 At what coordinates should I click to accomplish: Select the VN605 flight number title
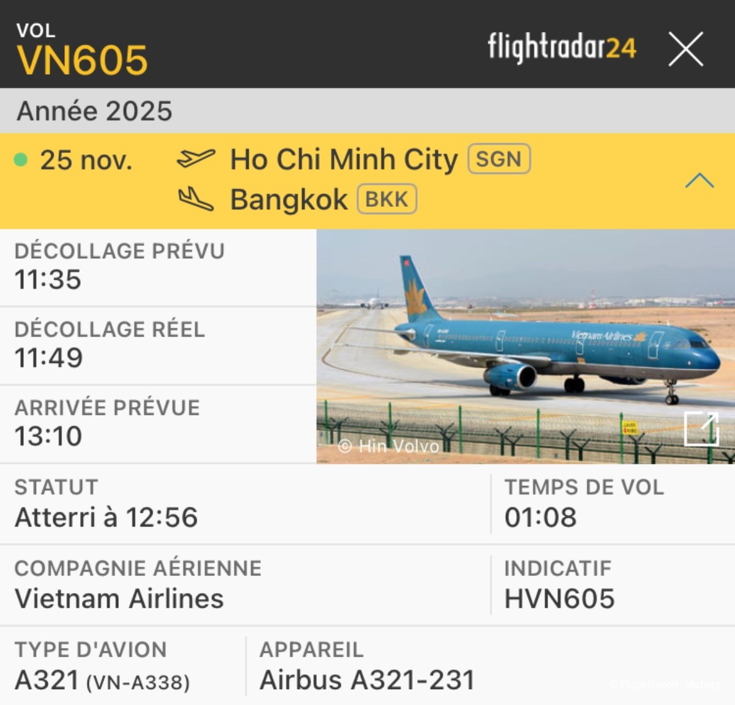click(82, 60)
